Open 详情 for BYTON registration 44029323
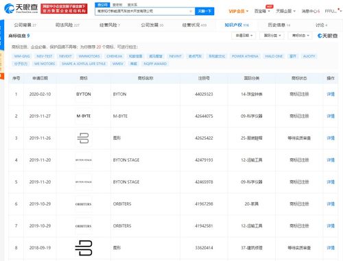The height and width of the screenshot is (261, 343). (331, 94)
